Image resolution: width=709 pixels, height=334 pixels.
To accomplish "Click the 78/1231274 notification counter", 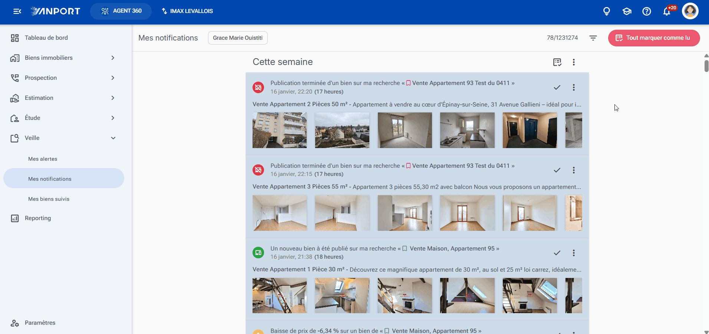I will pyautogui.click(x=562, y=38).
